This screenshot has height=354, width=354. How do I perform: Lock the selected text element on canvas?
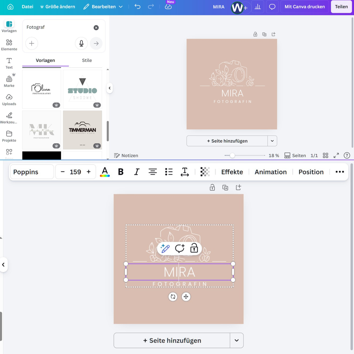coord(194,248)
